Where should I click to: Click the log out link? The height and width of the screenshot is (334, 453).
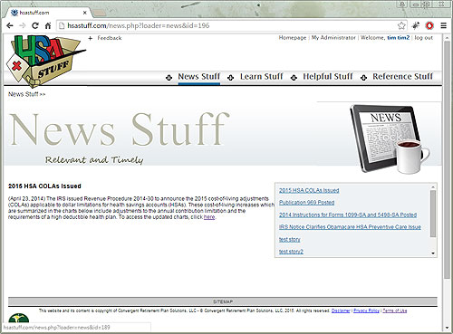click(x=423, y=38)
